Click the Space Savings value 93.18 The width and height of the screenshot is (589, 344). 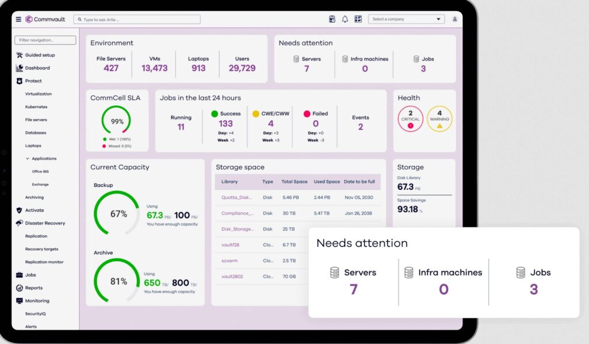point(408,209)
